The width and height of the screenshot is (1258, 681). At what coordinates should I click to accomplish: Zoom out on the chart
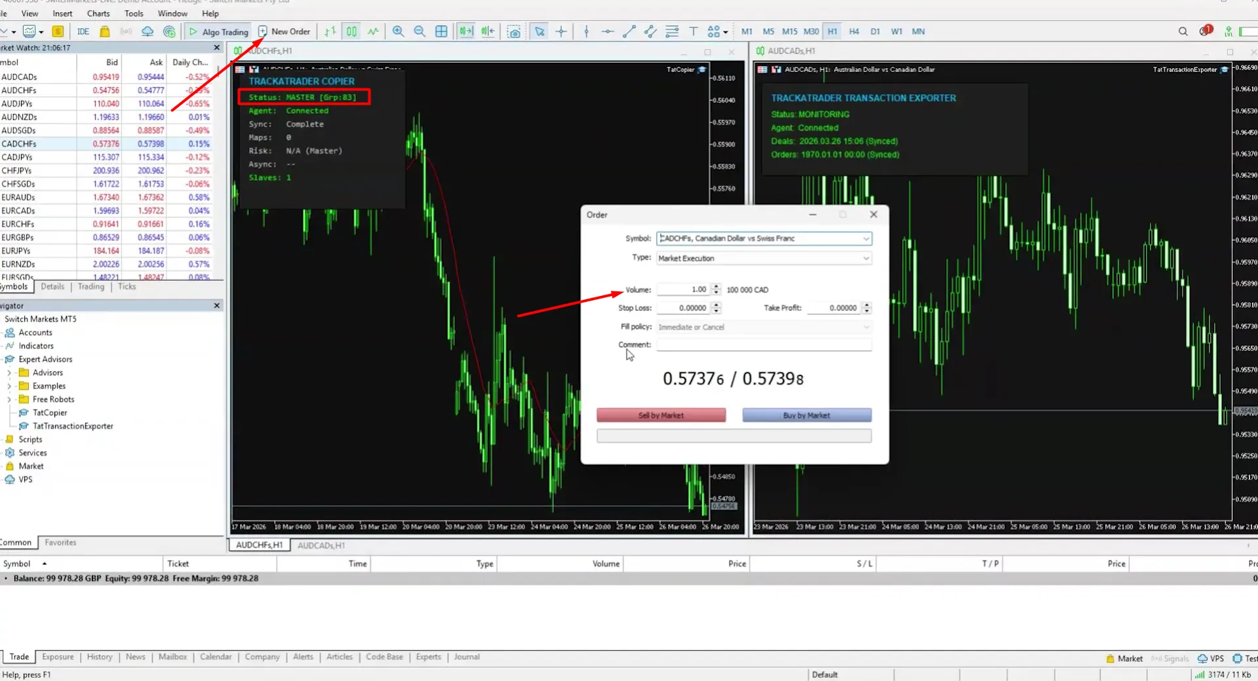coord(420,31)
